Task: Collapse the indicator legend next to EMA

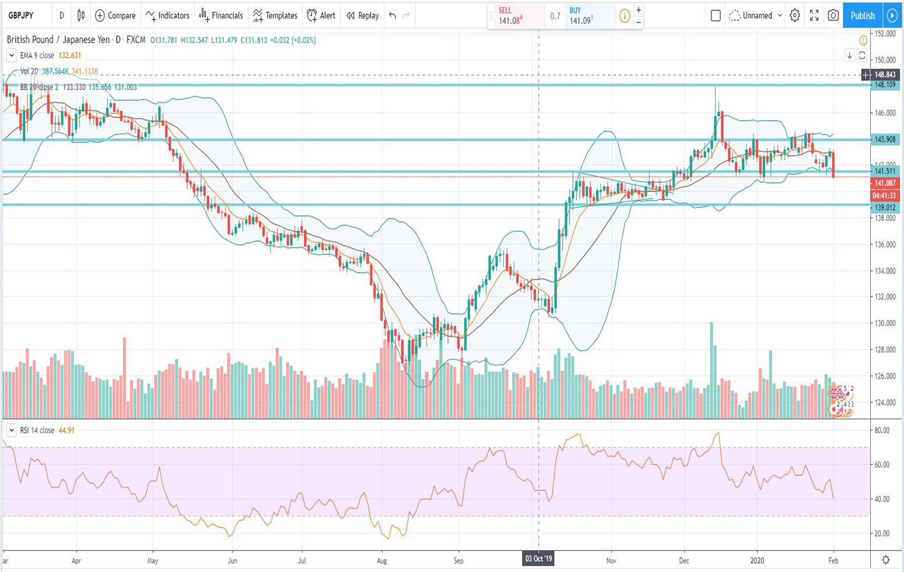Action: pyautogui.click(x=11, y=55)
